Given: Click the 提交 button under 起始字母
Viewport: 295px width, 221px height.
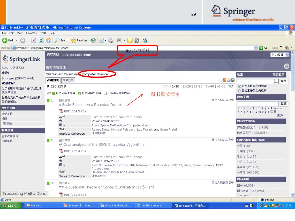Looking at the screenshot, I should point(283,104).
